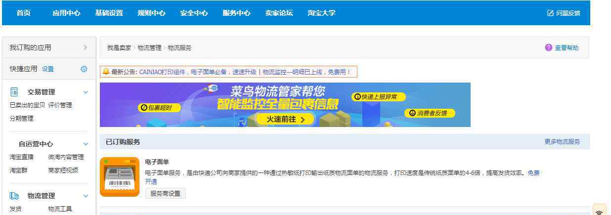
Task: Click the 服务商设置 button
Action: [x=166, y=193]
